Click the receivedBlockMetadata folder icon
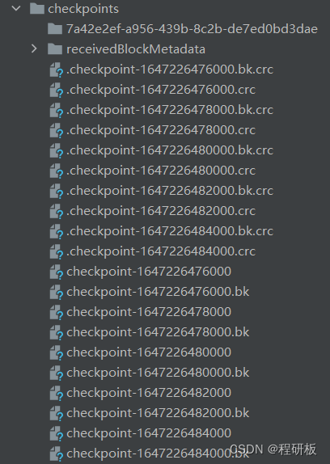This screenshot has width=330, height=464. point(55,49)
